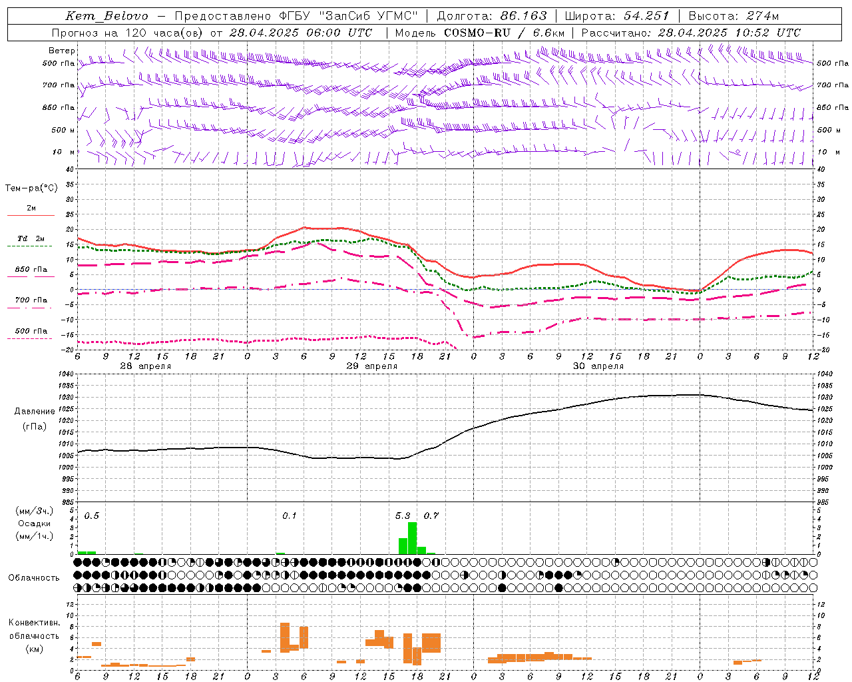The image size is (852, 682).
Task: Click the 30 апреля date label
Action: pyautogui.click(x=598, y=366)
